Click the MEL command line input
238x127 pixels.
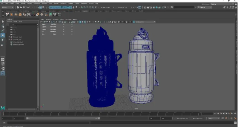[49, 123]
